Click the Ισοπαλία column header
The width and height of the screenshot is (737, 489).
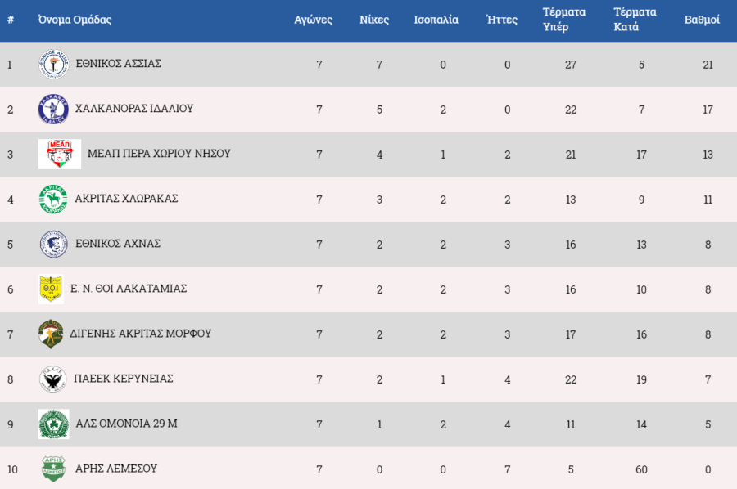[436, 20]
